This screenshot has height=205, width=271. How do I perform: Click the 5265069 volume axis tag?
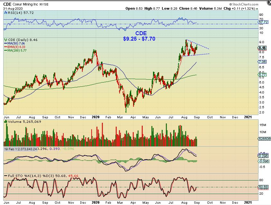pyautogui.click(x=265, y=139)
